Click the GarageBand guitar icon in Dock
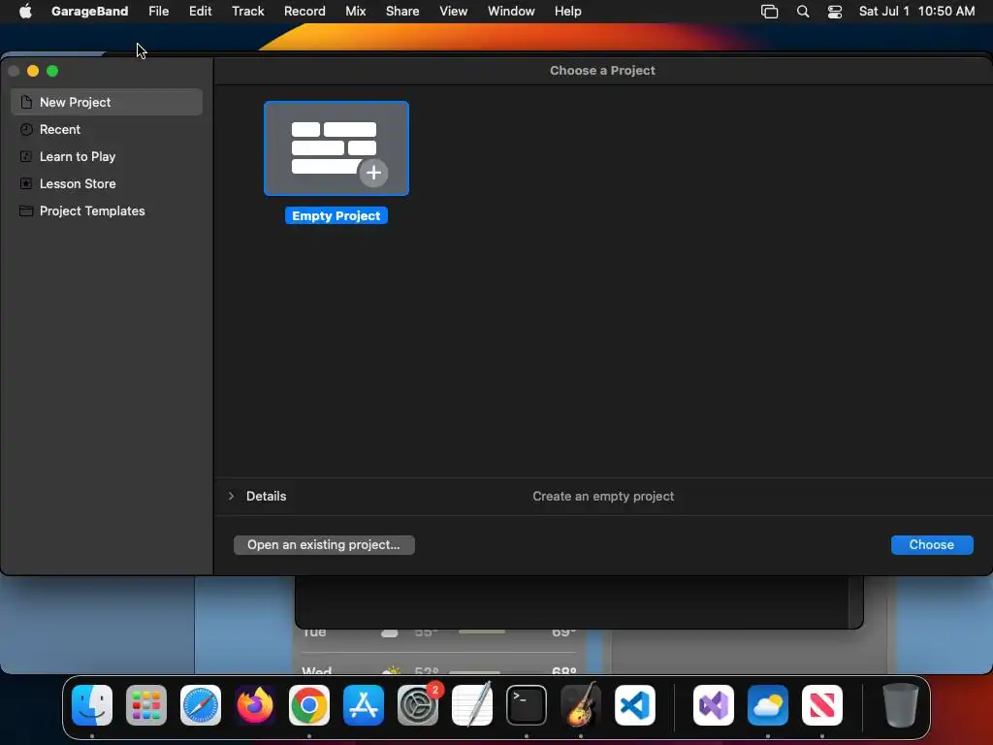Image resolution: width=993 pixels, height=745 pixels. pos(581,704)
